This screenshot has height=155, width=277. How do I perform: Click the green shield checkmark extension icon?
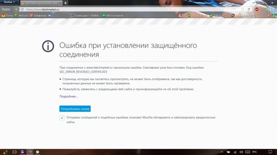coord(266,9)
